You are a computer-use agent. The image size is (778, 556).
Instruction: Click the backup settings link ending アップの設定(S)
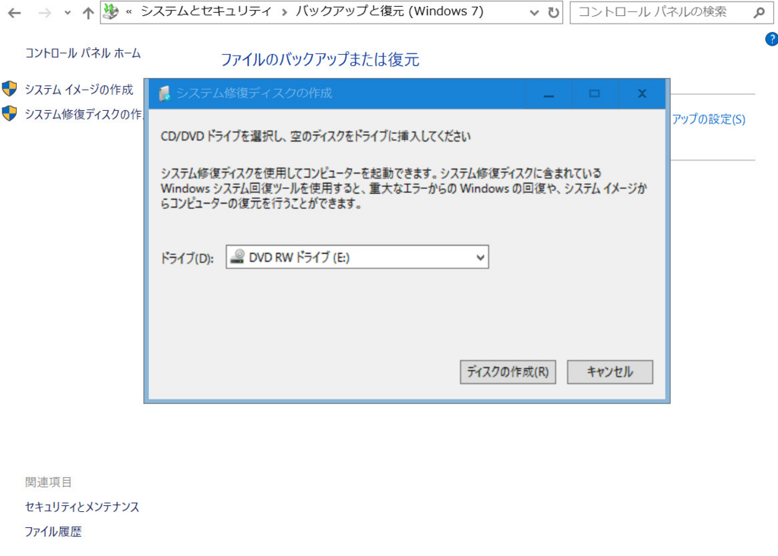[709, 119]
